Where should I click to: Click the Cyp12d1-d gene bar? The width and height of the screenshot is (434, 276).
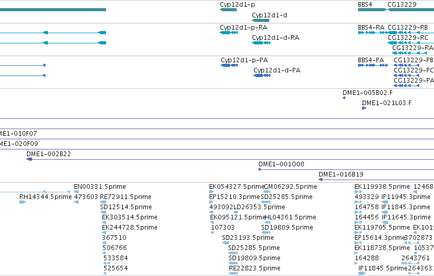pos(261,20)
